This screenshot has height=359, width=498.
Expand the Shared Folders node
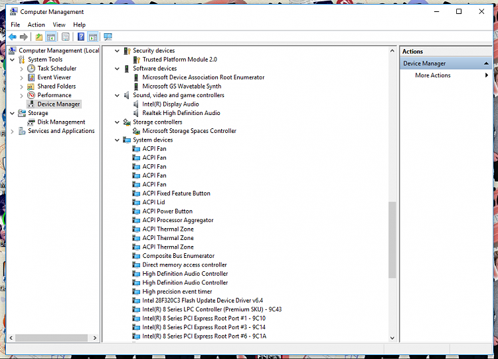pos(22,86)
